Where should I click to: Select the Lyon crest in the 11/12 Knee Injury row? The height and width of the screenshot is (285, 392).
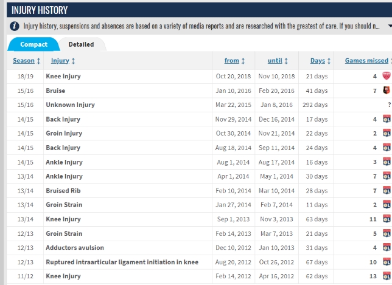[x=385, y=276]
